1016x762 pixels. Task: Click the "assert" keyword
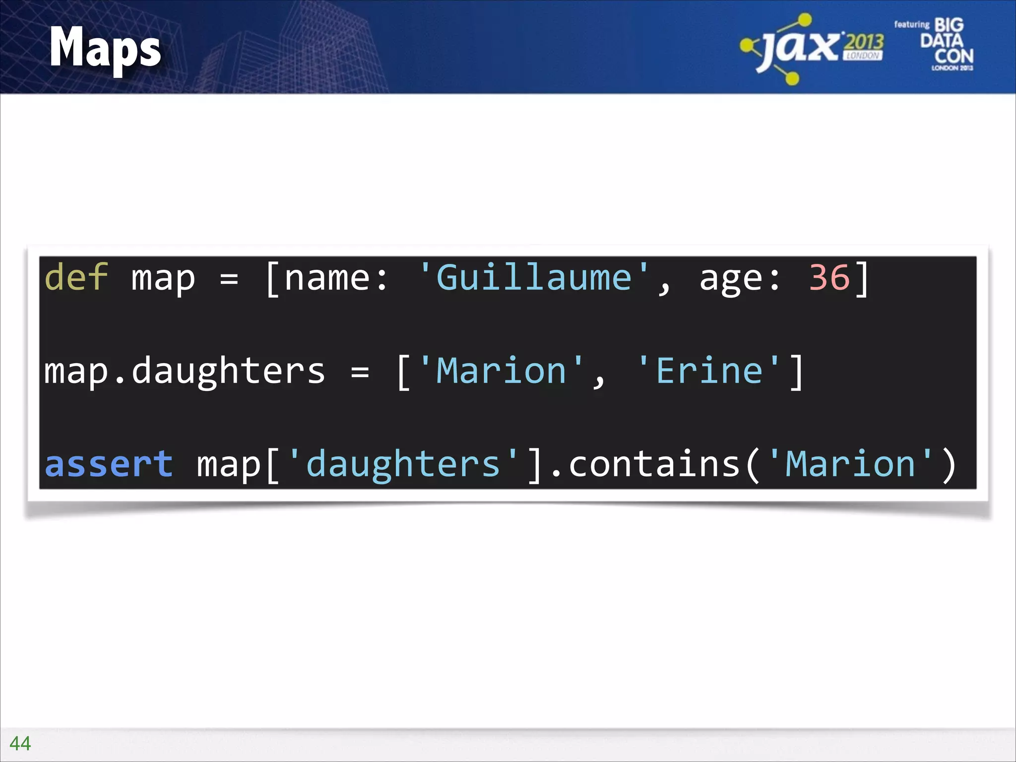click(109, 464)
